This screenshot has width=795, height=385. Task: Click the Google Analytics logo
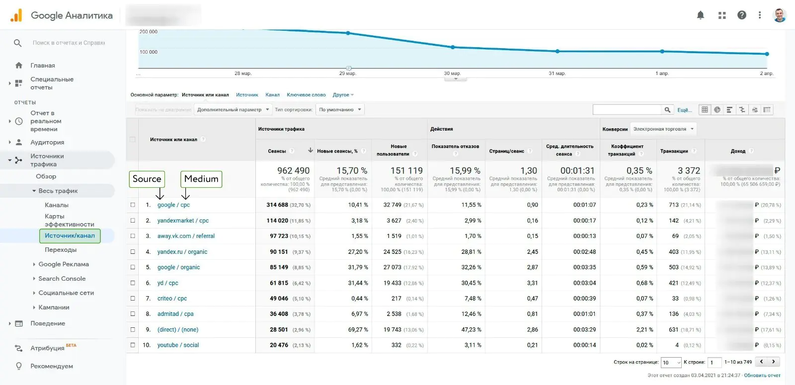coord(16,15)
